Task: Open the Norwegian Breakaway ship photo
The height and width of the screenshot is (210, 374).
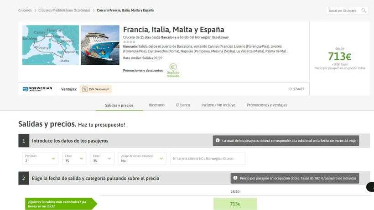Action: pyautogui.click(x=100, y=45)
